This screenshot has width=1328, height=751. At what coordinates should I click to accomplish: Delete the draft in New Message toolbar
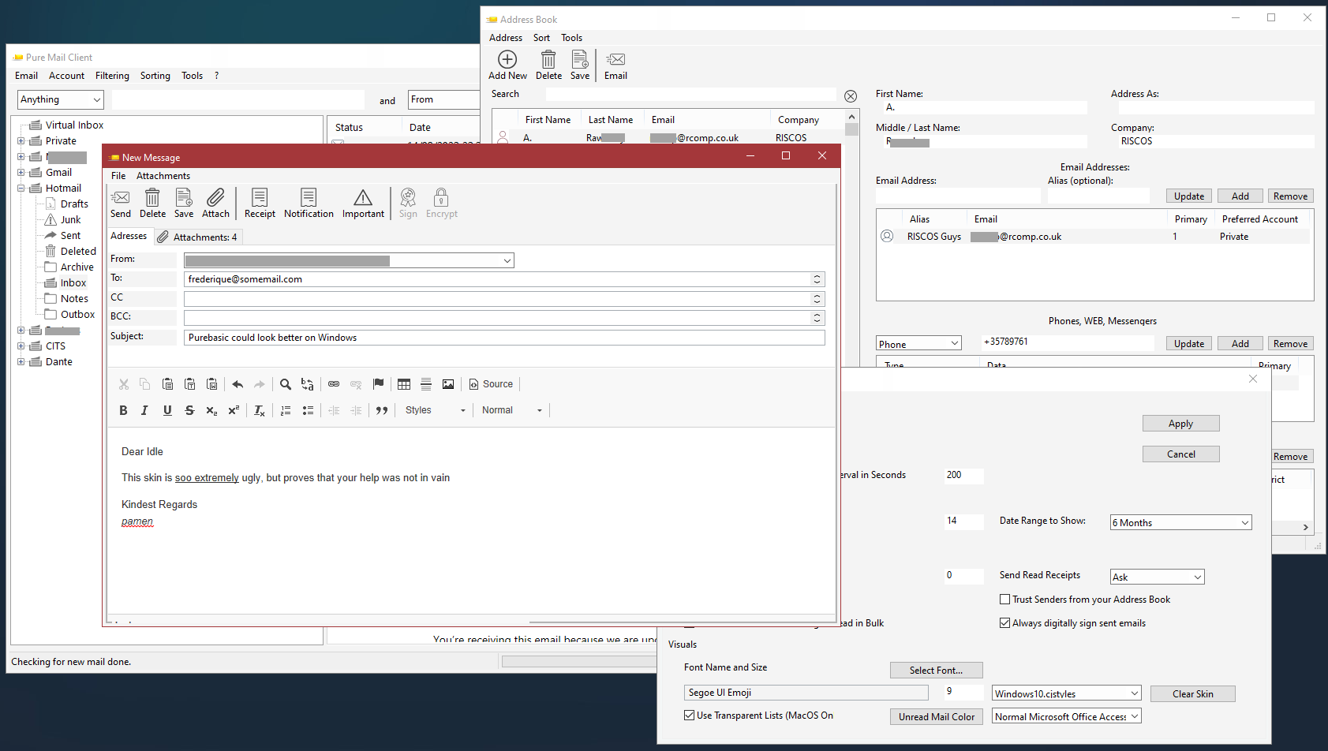[152, 203]
